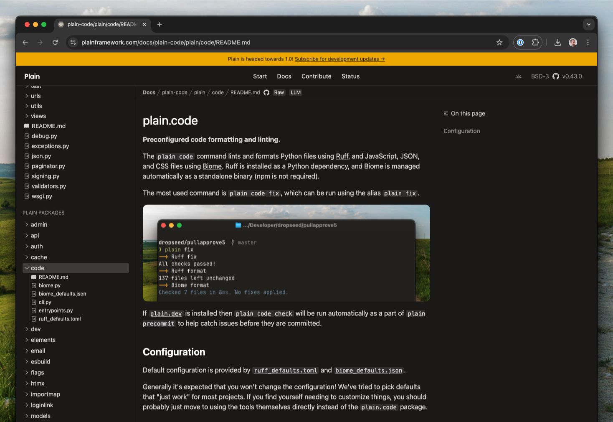The height and width of the screenshot is (422, 613).
Task: Open the GitHub icon next to v0.43.0
Action: point(556,76)
